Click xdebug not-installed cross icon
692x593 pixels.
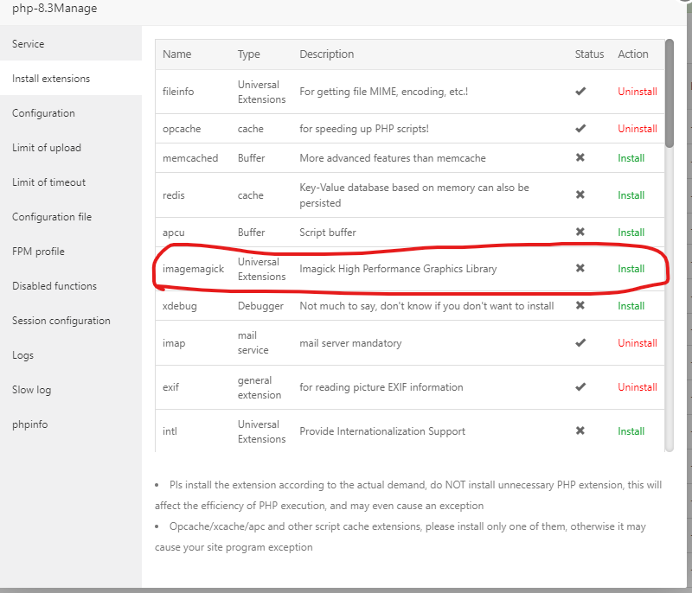point(580,305)
